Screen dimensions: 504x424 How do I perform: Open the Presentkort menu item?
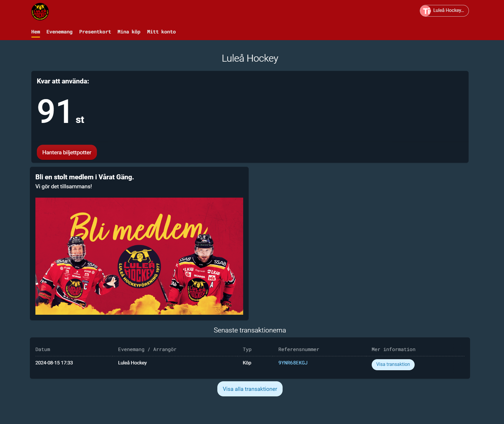95,32
